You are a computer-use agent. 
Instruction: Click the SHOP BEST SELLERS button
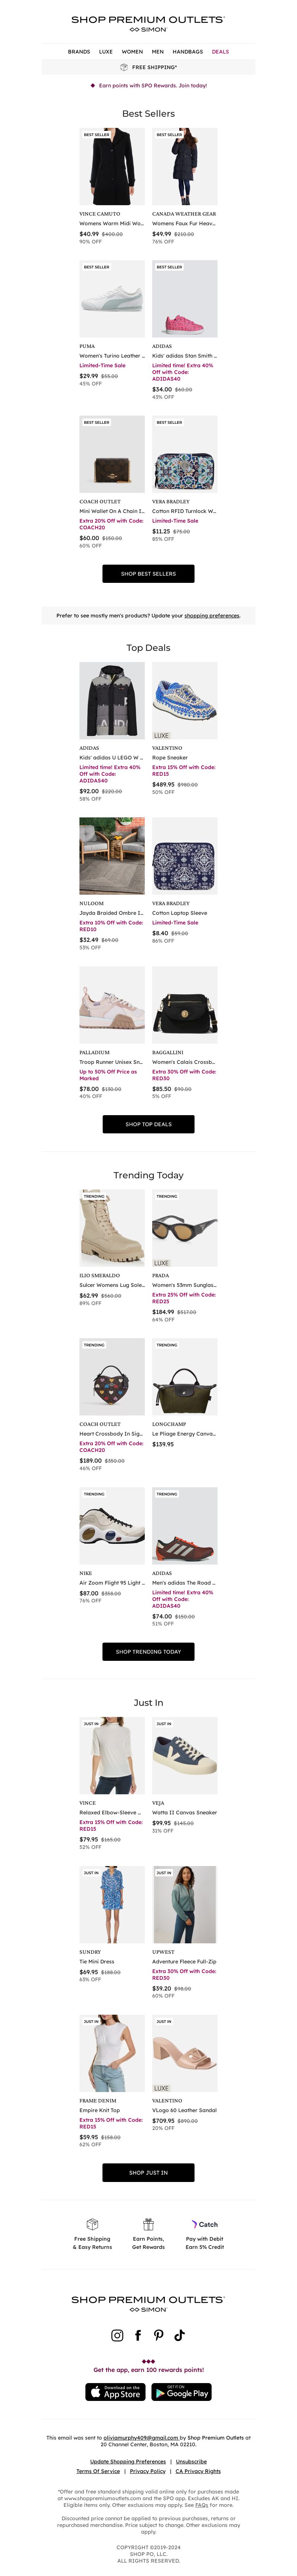tap(148, 573)
